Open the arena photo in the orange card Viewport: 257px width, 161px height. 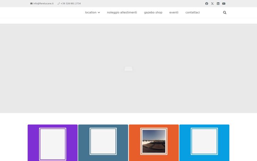click(x=154, y=141)
